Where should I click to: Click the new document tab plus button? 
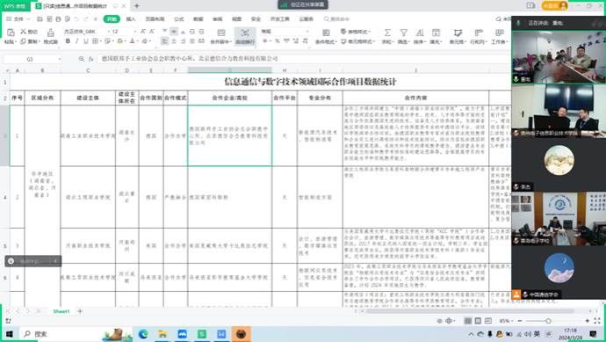tap(137, 6)
